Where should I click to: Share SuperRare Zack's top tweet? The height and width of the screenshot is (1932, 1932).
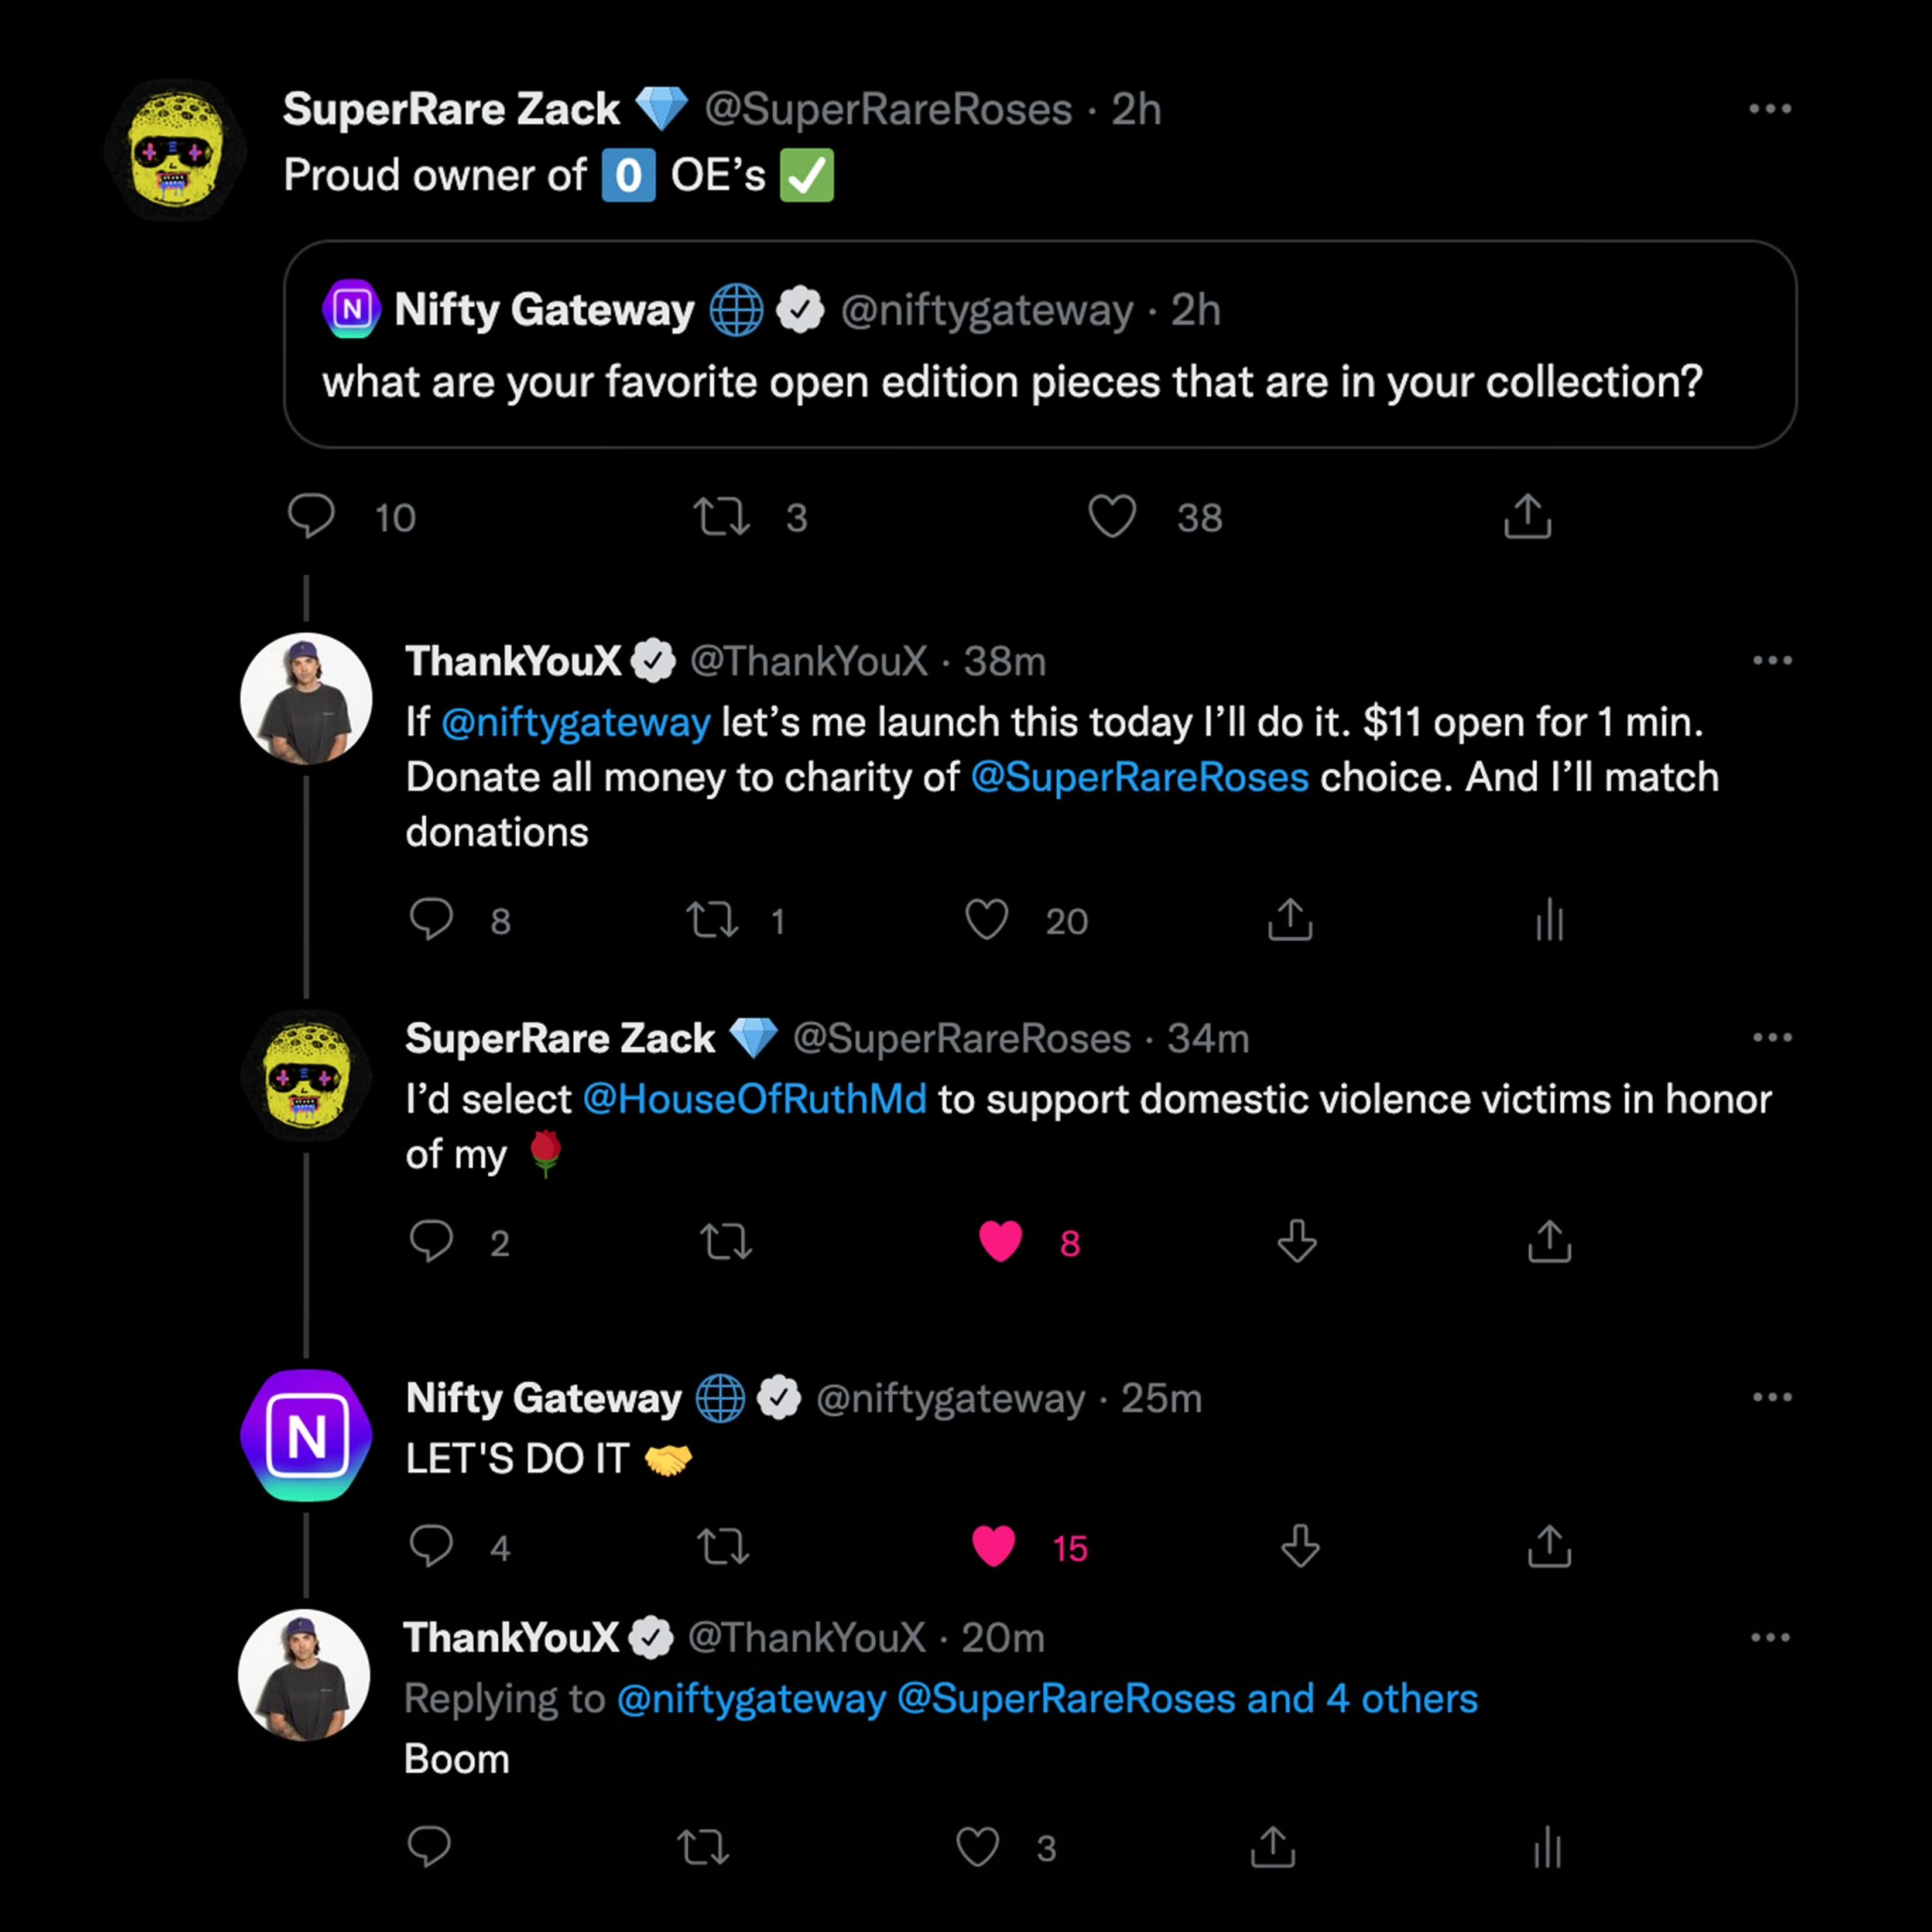[1527, 516]
